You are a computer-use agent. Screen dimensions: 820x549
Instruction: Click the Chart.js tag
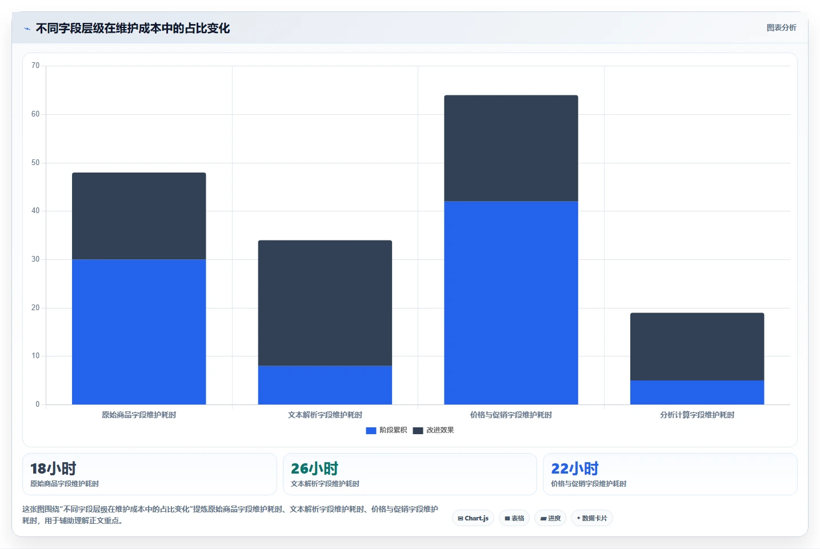[473, 518]
